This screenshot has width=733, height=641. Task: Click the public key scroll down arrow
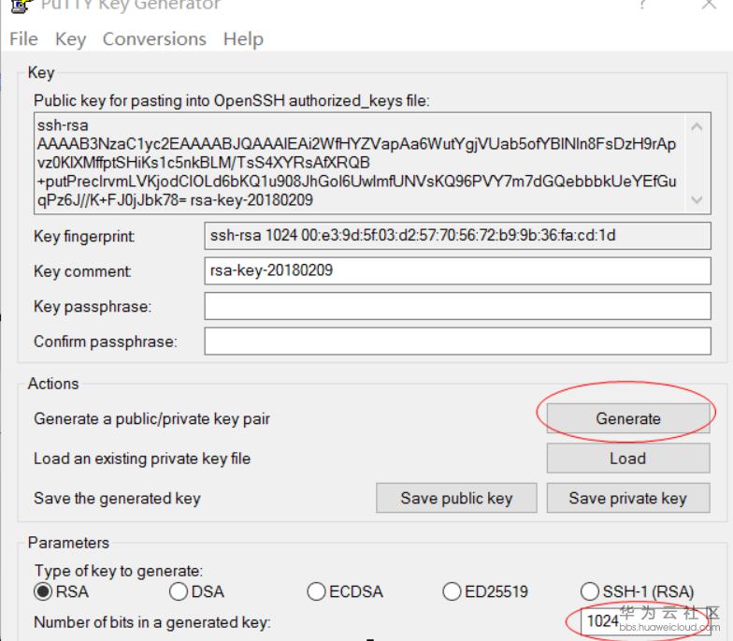point(697,200)
